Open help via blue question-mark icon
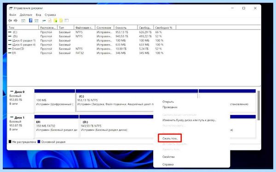The height and width of the screenshot is (172, 276). [31, 20]
